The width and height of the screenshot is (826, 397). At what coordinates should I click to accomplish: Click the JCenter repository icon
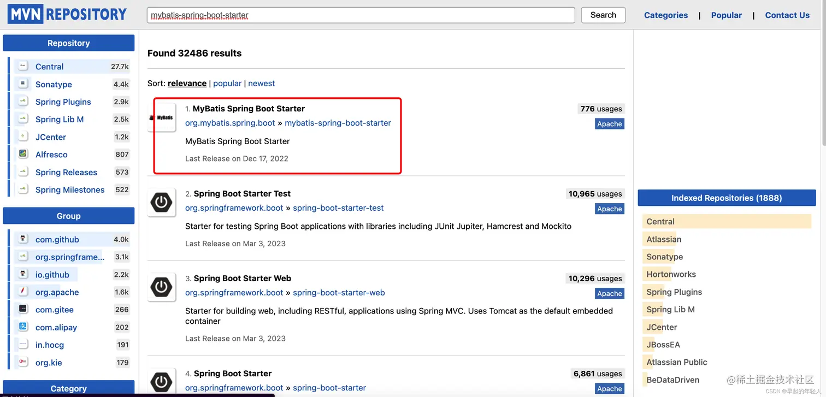tap(23, 136)
